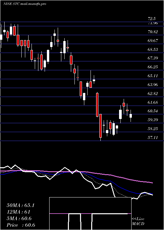Click the 50MA : 65.1 readout
This screenshot has height=230, width=164.
click(20, 205)
